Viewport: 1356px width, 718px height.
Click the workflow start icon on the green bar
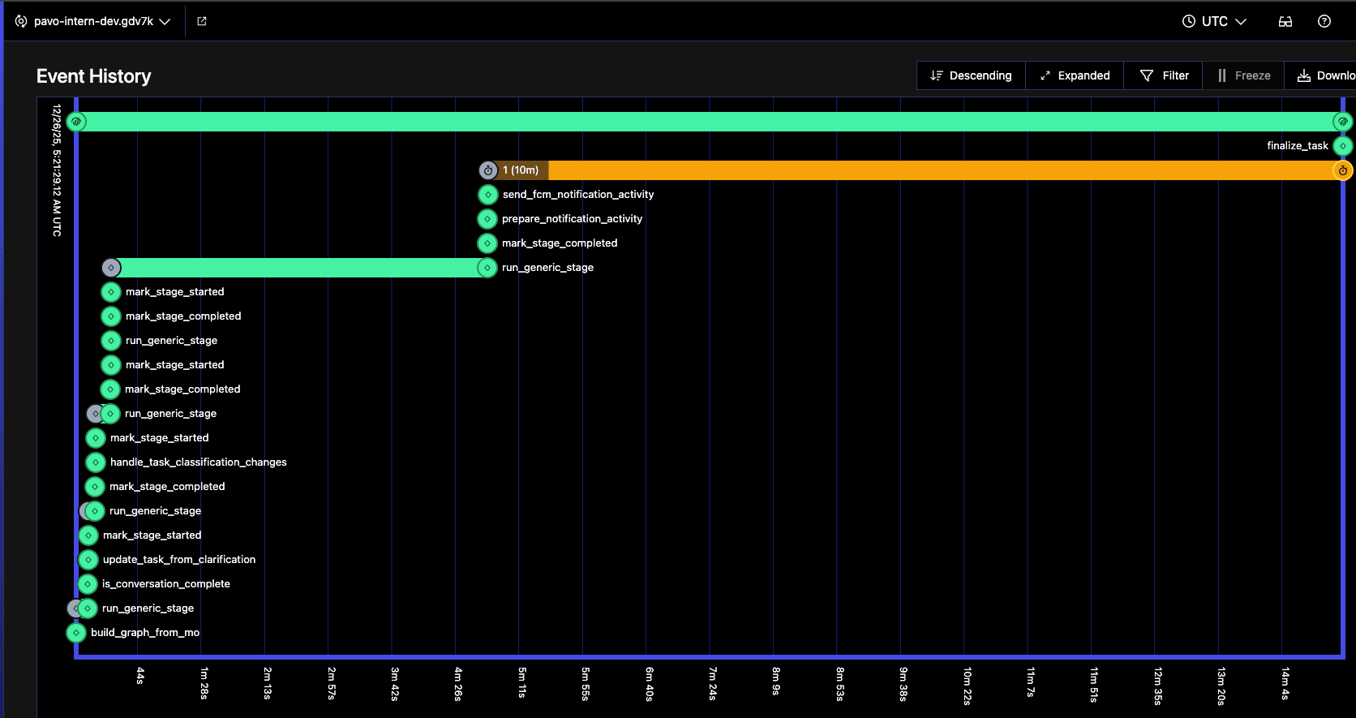pos(76,122)
